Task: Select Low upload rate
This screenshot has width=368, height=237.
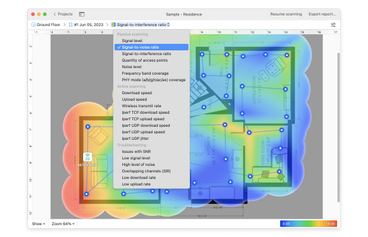Action: pos(151,184)
